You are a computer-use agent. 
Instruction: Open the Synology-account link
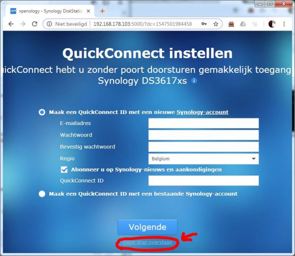point(202,112)
